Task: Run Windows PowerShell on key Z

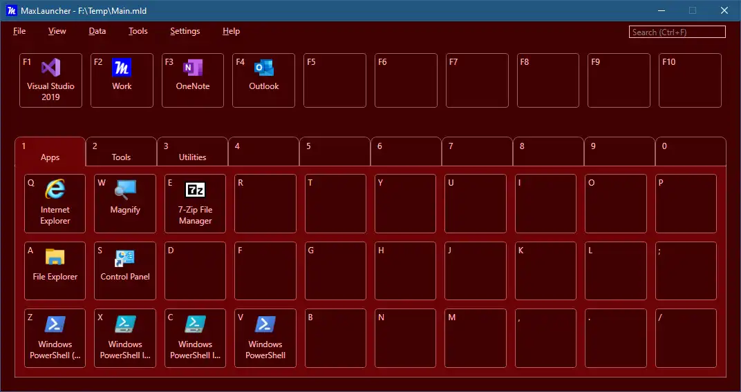Action: [x=55, y=338]
